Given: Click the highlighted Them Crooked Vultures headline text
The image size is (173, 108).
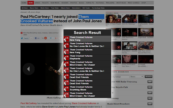Looking at the screenshot, I should (x=62, y=19).
